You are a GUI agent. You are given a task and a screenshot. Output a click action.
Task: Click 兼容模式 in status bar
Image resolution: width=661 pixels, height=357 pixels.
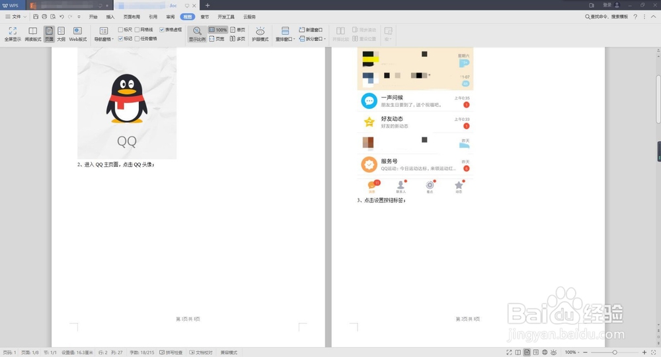tap(229, 352)
